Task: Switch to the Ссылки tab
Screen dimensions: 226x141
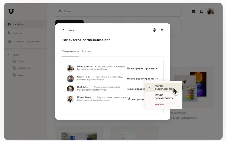Action: click(86, 51)
